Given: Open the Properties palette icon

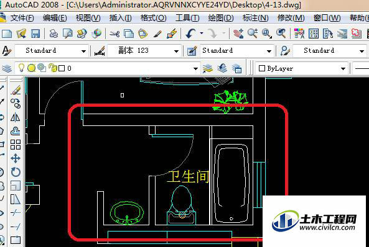Looking at the screenshot, I should coord(299,34).
